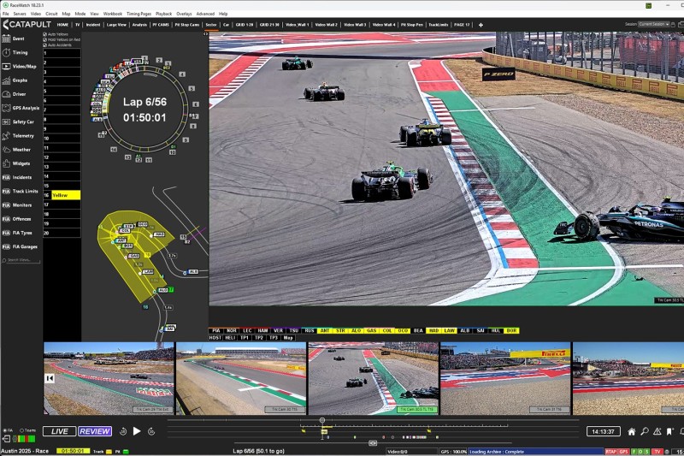Skip forward using the forward seconds icon

[x=151, y=431]
